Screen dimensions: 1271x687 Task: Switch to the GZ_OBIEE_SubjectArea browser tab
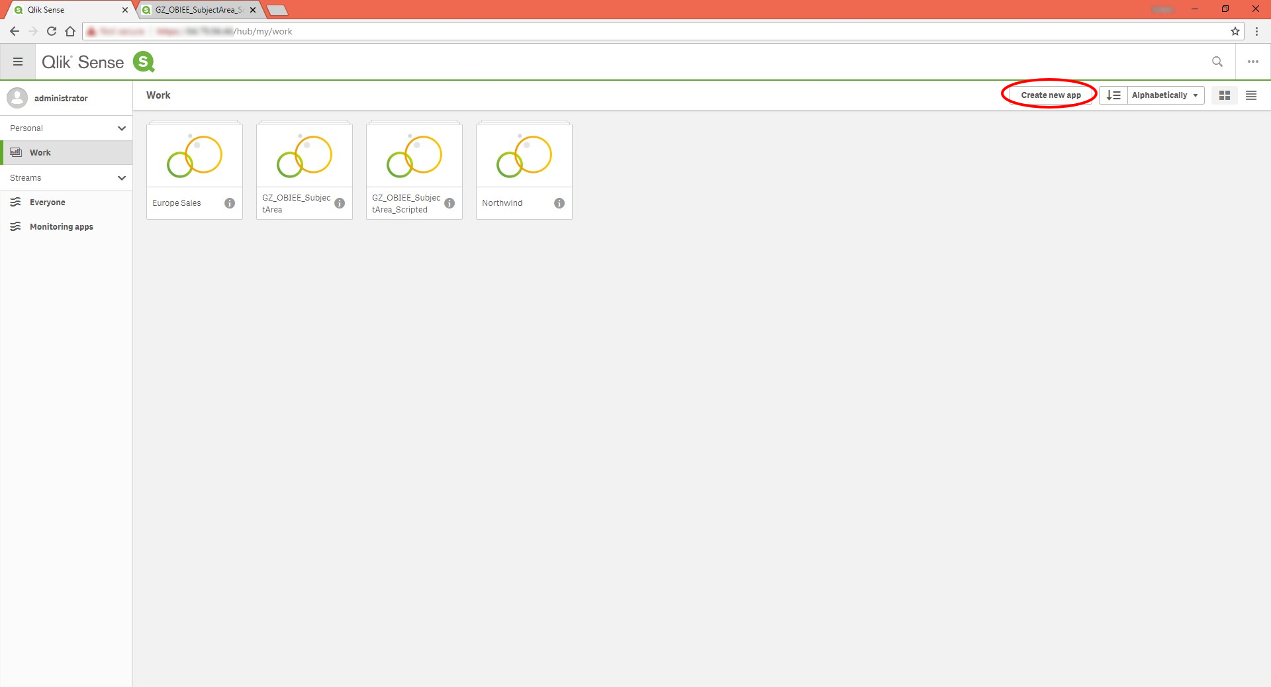tap(199, 10)
